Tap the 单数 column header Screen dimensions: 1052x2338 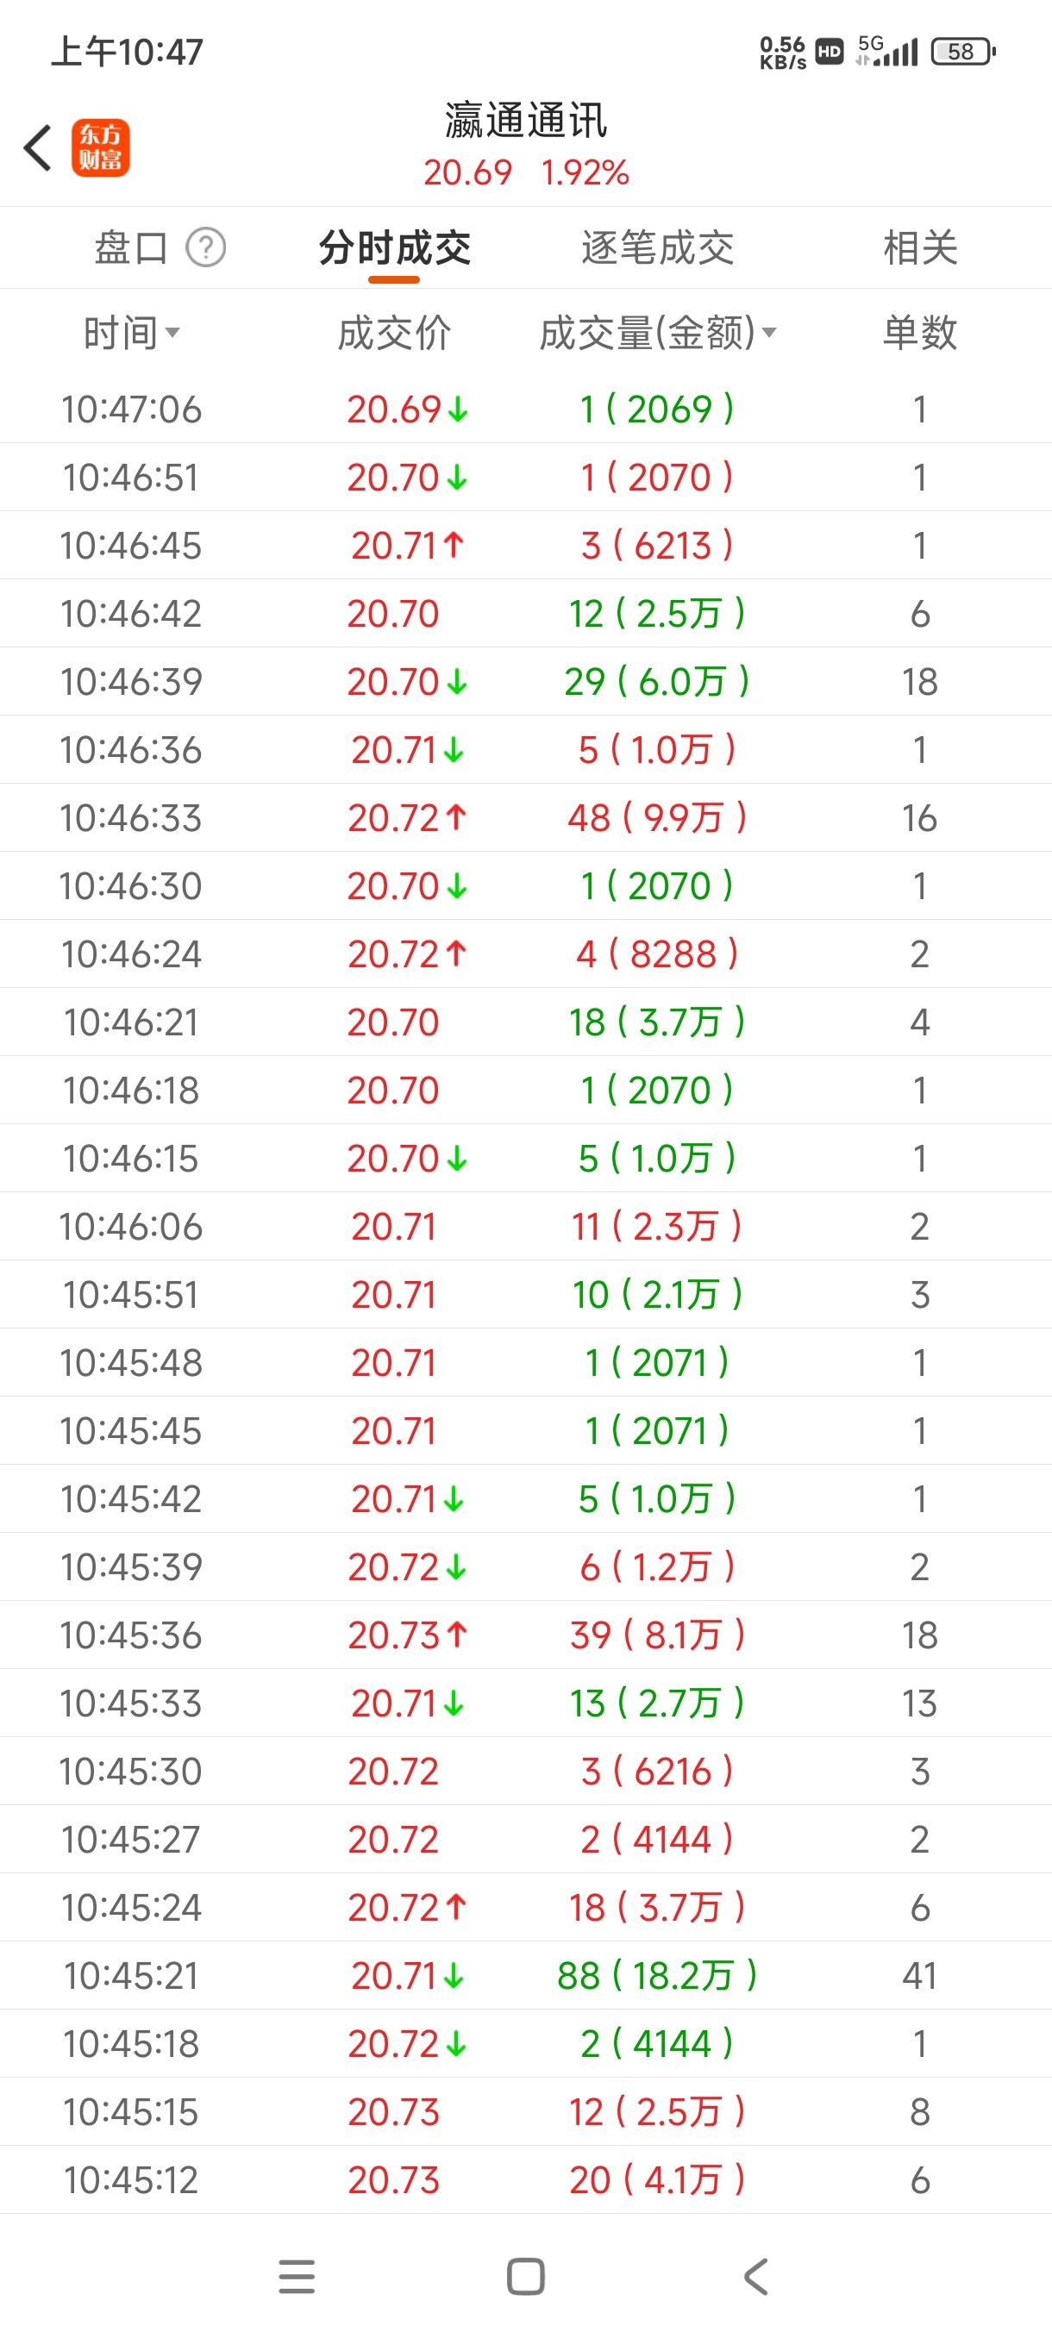[x=919, y=333]
